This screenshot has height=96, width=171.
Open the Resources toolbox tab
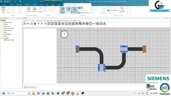point(40,21)
